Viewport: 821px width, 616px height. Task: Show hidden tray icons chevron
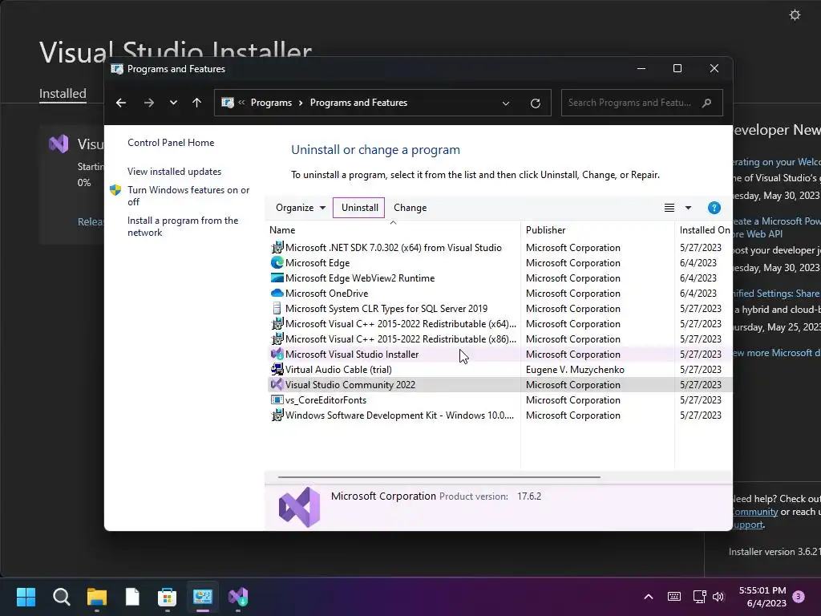(648, 597)
